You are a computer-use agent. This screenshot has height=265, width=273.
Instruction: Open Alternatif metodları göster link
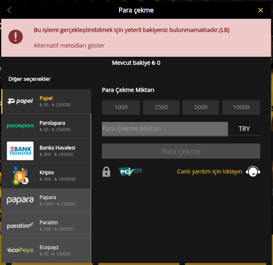(x=69, y=46)
